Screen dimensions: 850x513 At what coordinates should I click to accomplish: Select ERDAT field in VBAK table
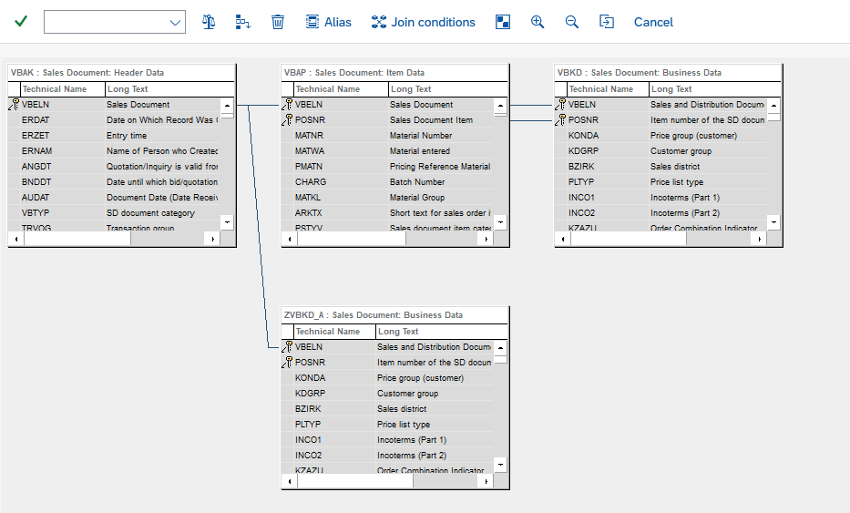click(115, 120)
